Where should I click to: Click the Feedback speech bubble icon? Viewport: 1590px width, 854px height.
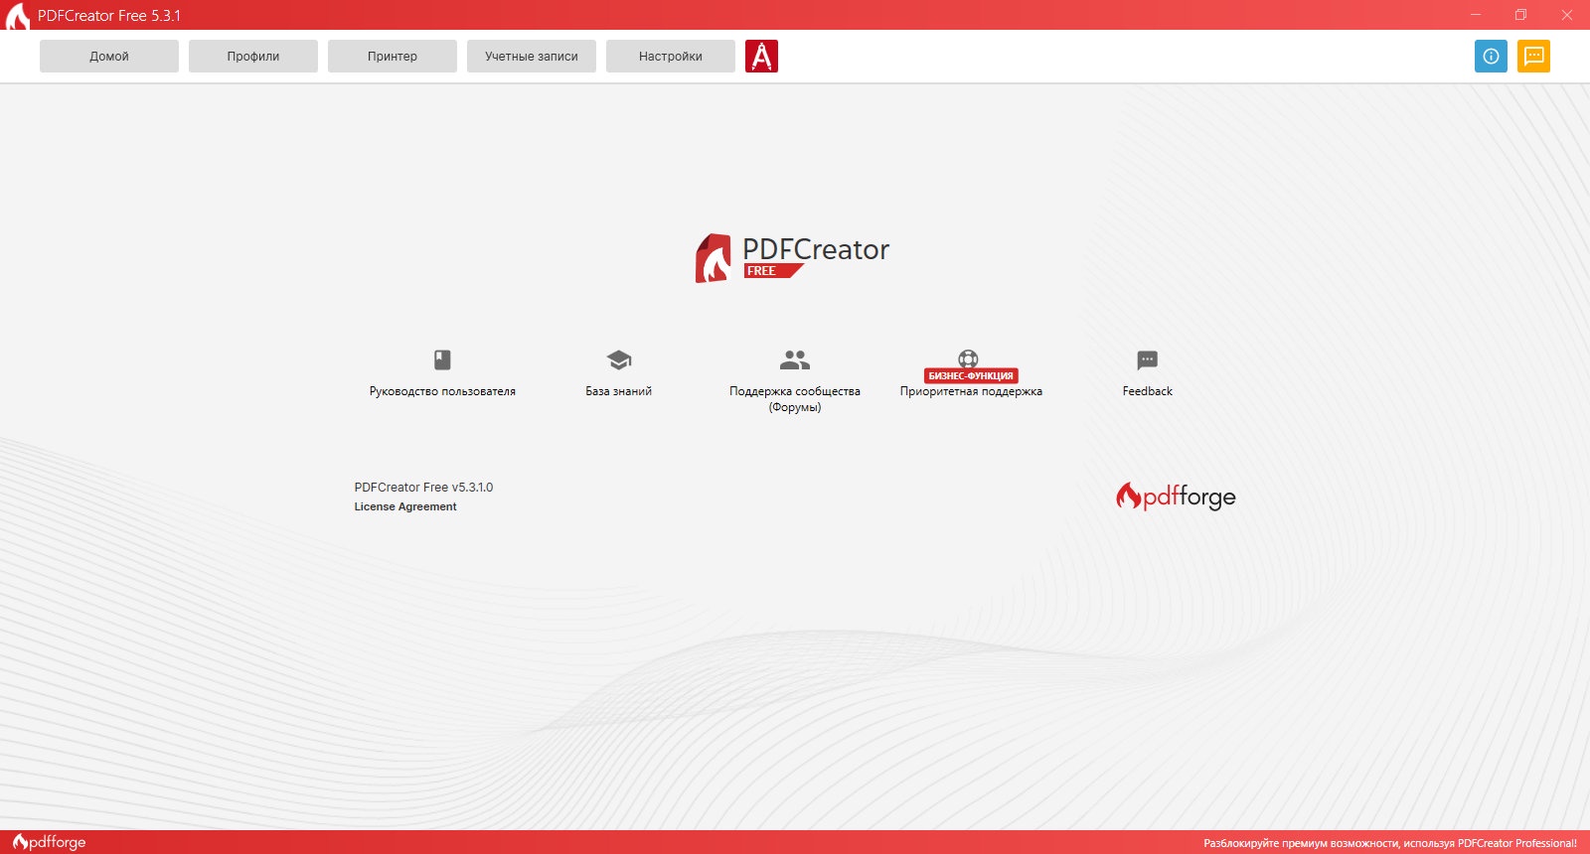coord(1148,359)
